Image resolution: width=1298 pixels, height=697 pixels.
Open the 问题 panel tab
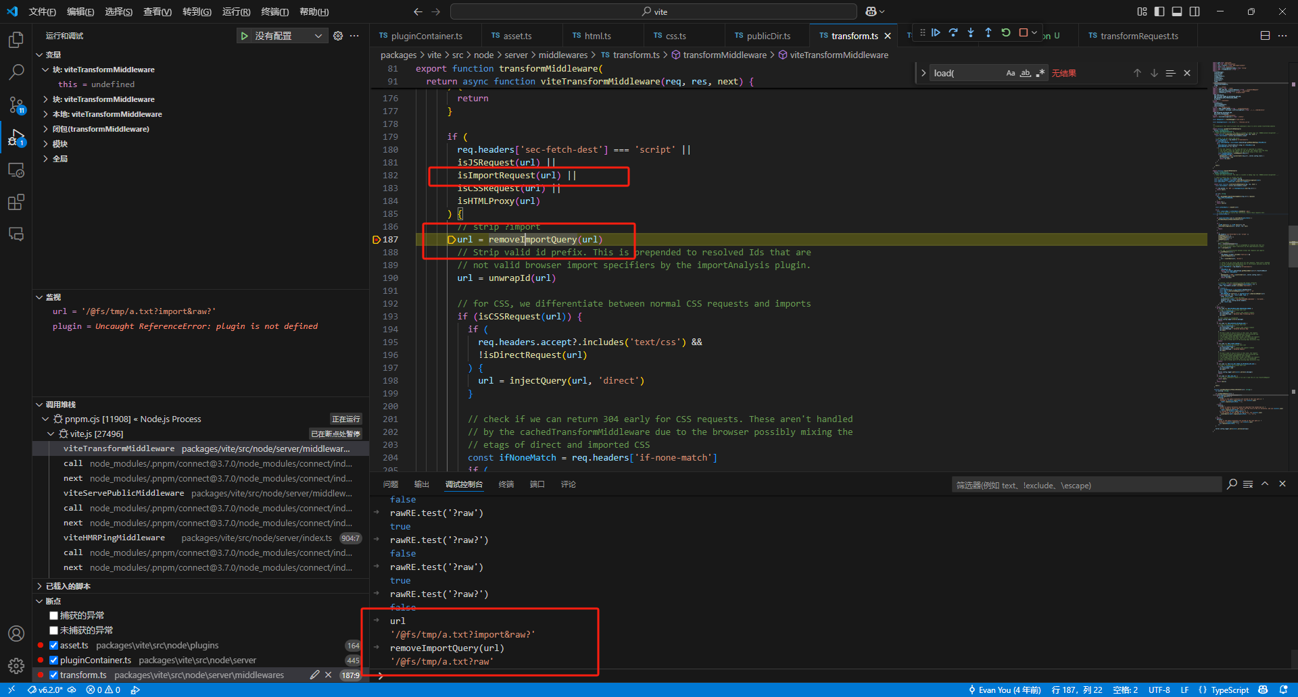[x=390, y=484]
